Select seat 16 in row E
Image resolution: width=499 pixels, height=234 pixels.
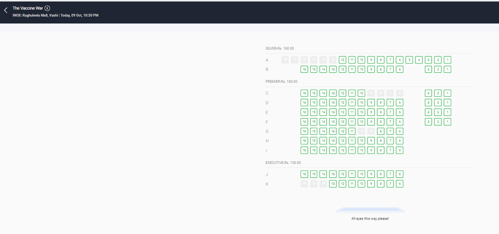[x=304, y=112]
